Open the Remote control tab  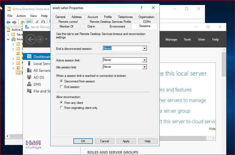point(68,22)
